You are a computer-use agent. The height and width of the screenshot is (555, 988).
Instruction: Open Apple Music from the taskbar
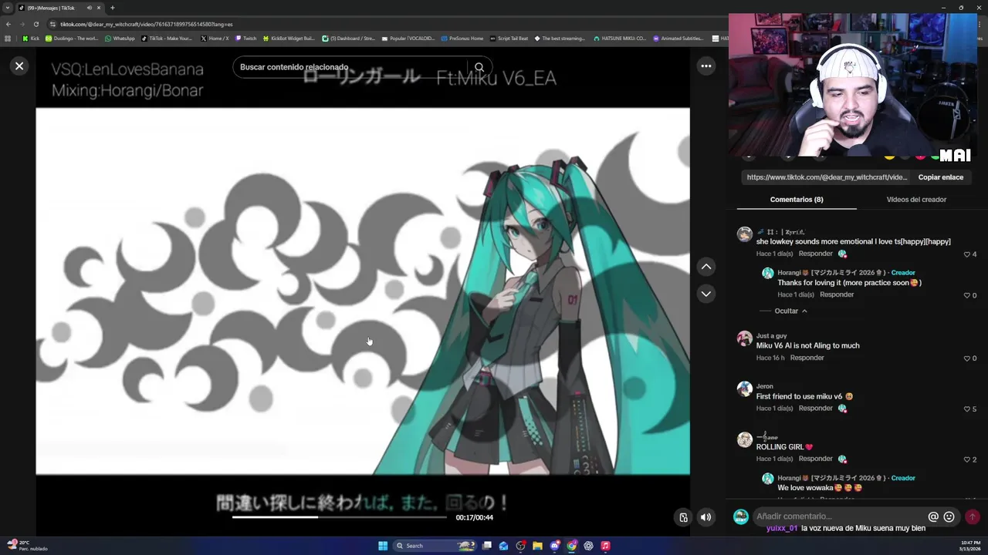coord(606,546)
